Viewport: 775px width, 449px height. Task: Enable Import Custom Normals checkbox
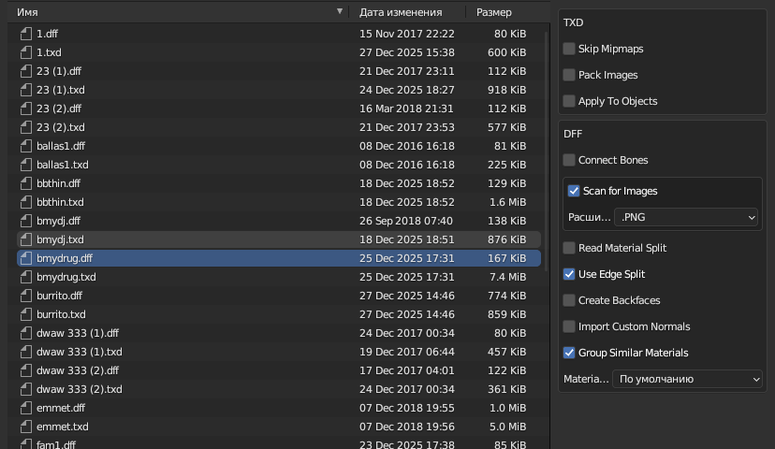point(569,326)
